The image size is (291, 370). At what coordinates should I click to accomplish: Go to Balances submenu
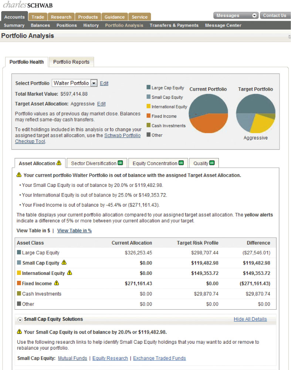click(x=40, y=25)
